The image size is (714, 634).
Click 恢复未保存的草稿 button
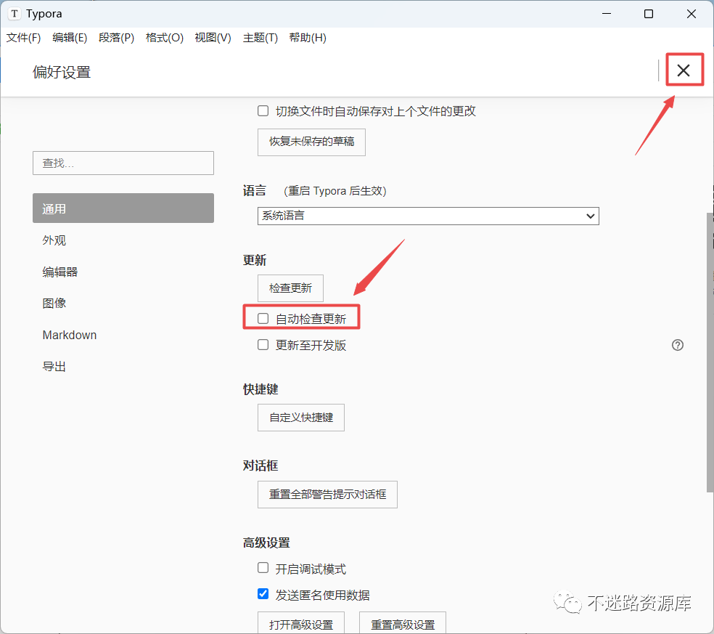pos(311,142)
